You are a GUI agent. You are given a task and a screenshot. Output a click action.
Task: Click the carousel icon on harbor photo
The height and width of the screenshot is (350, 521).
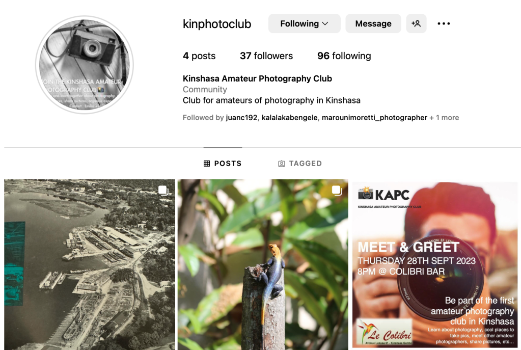tap(163, 191)
